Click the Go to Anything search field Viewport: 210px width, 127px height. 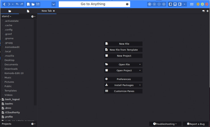point(93,4)
